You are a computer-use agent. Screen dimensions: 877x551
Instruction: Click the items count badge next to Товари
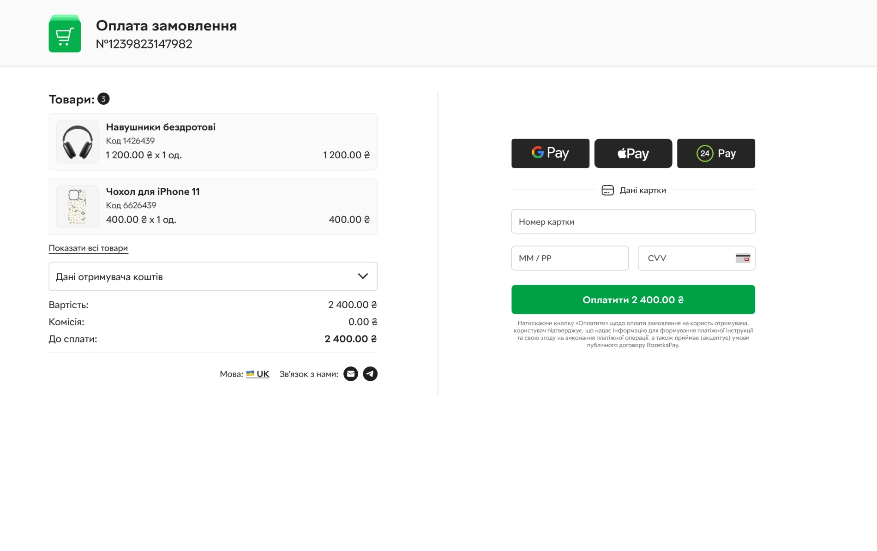103,99
